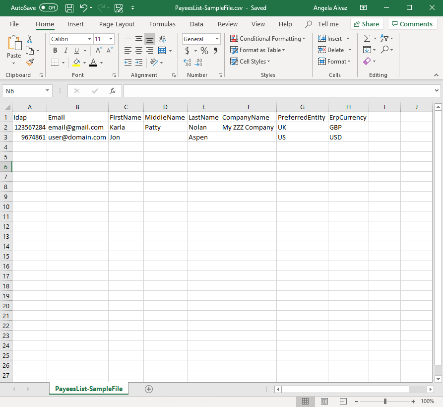Viewport: 443px width, 407px height.
Task: Apply bold formatting to selected cell
Action: point(55,50)
